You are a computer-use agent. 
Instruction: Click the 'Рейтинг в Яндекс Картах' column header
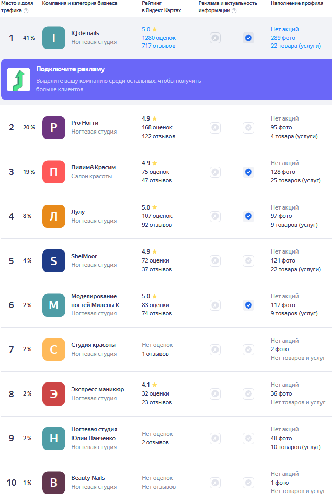pos(162,7)
